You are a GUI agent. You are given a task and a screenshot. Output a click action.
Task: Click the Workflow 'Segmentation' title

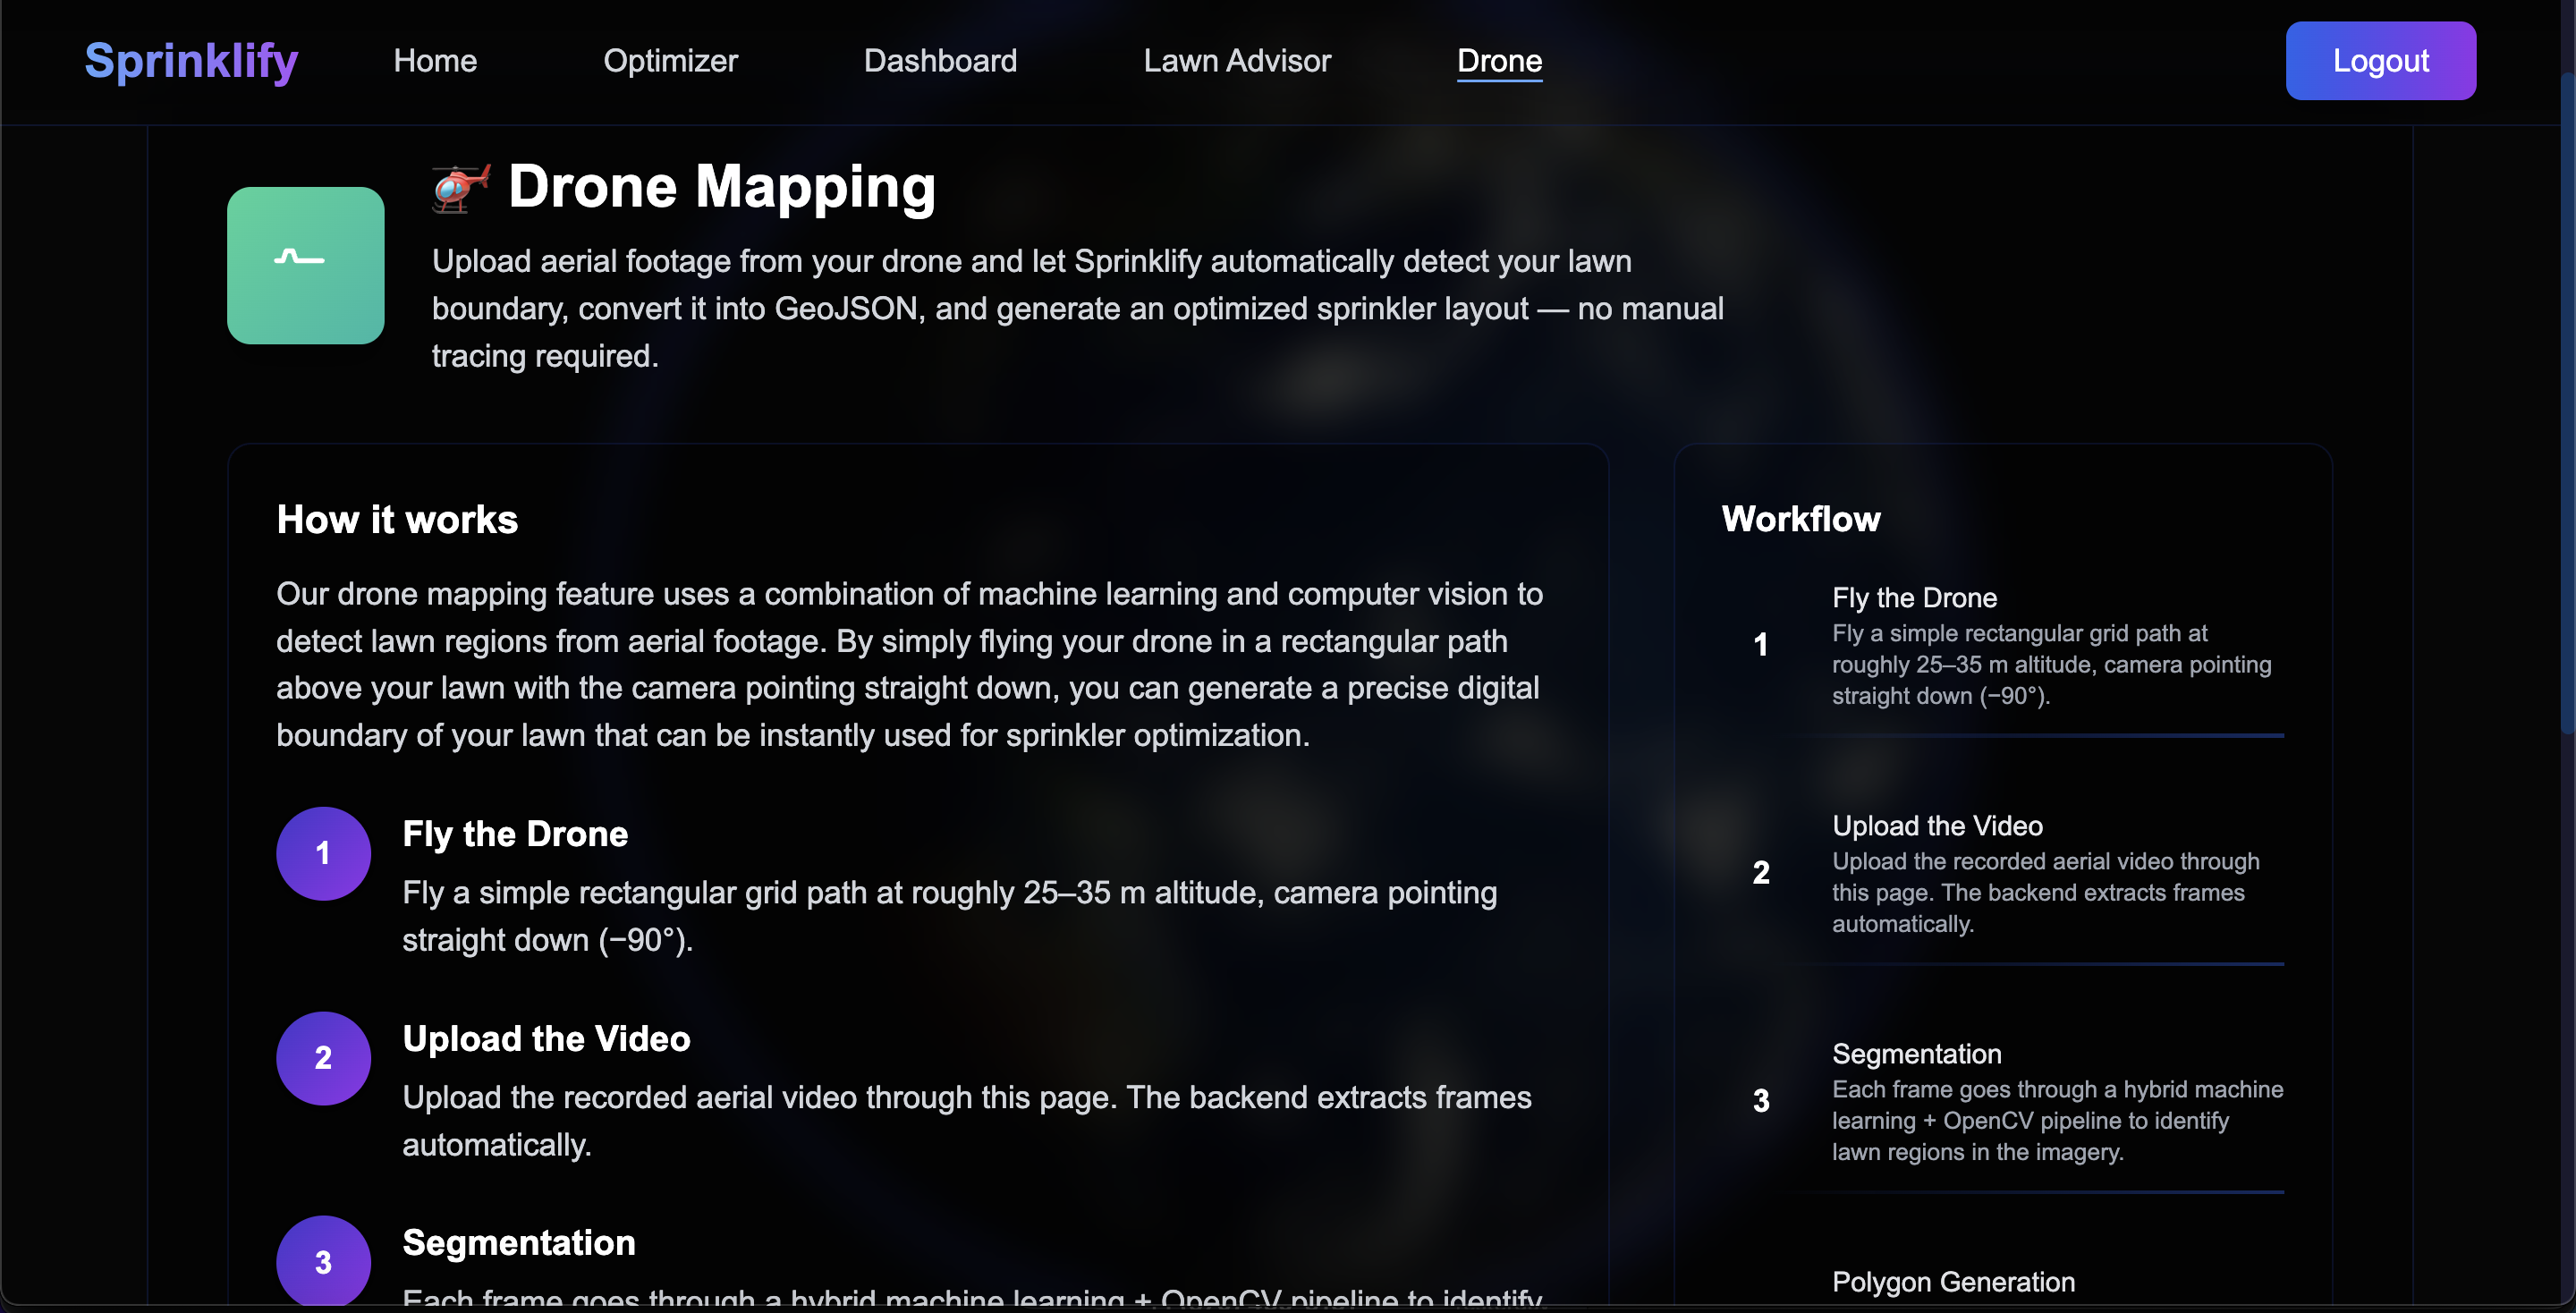click(x=1916, y=1054)
